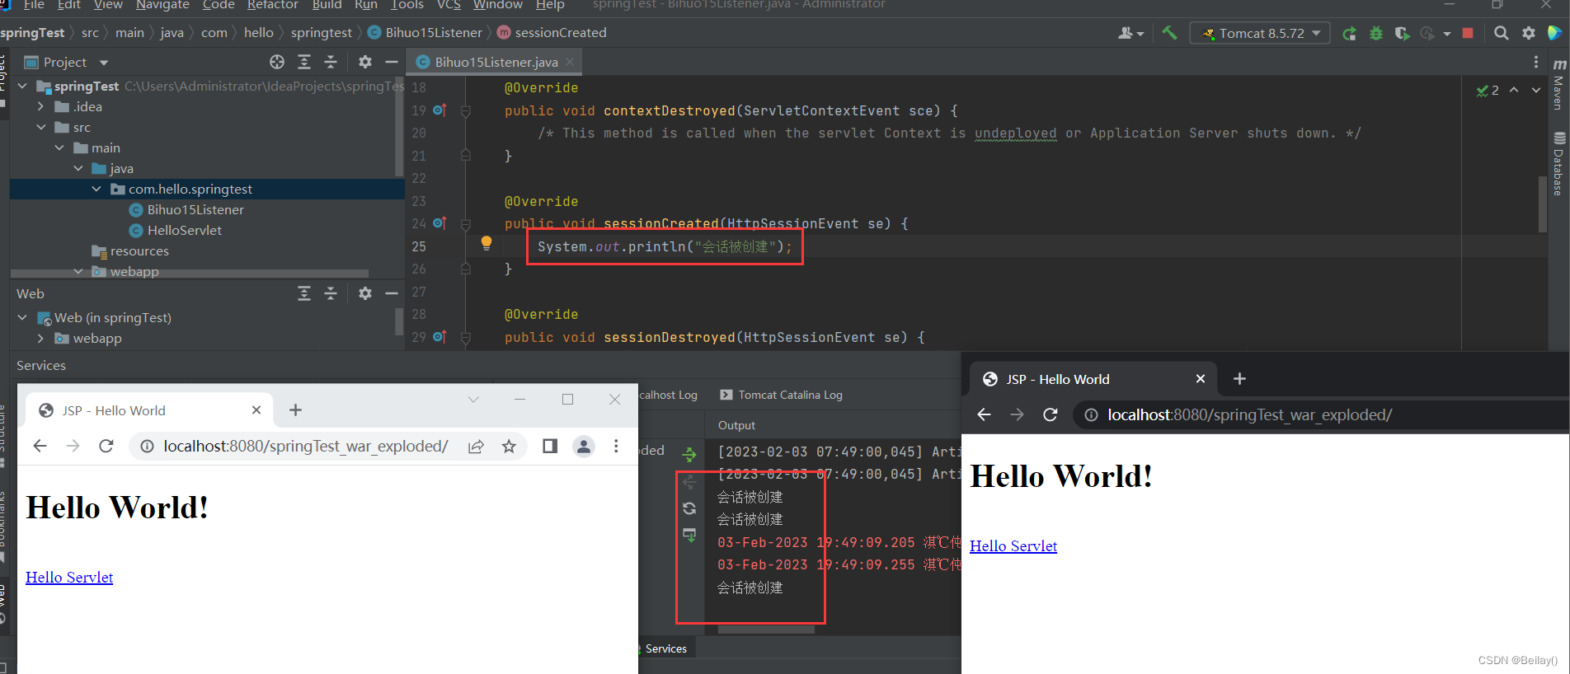Collapse Web (in springTest) node

pos(22,317)
